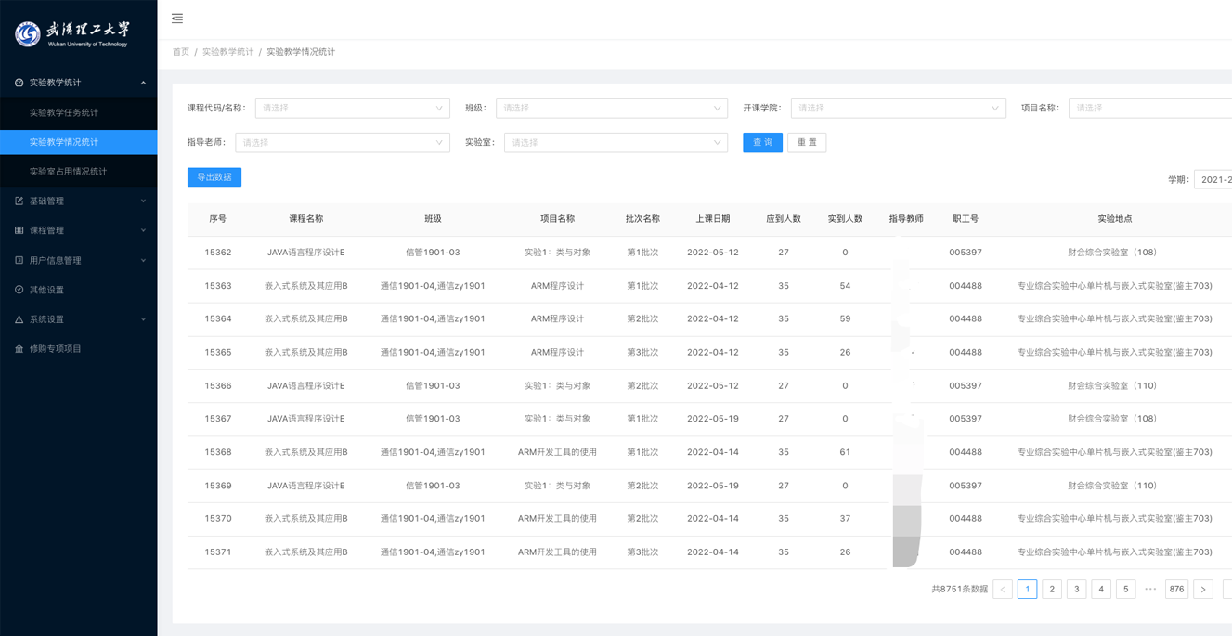Click the 导出数据 export button
Viewport: 1232px width, 636px height.
pos(214,176)
